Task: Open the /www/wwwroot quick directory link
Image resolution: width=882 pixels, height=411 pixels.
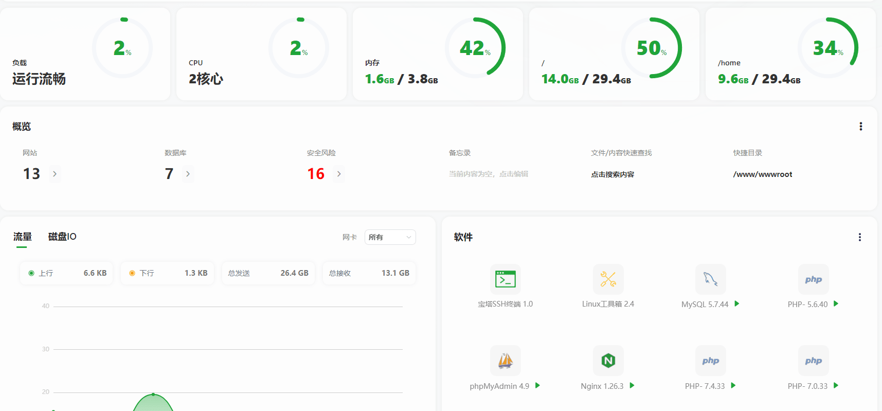Action: [x=762, y=174]
